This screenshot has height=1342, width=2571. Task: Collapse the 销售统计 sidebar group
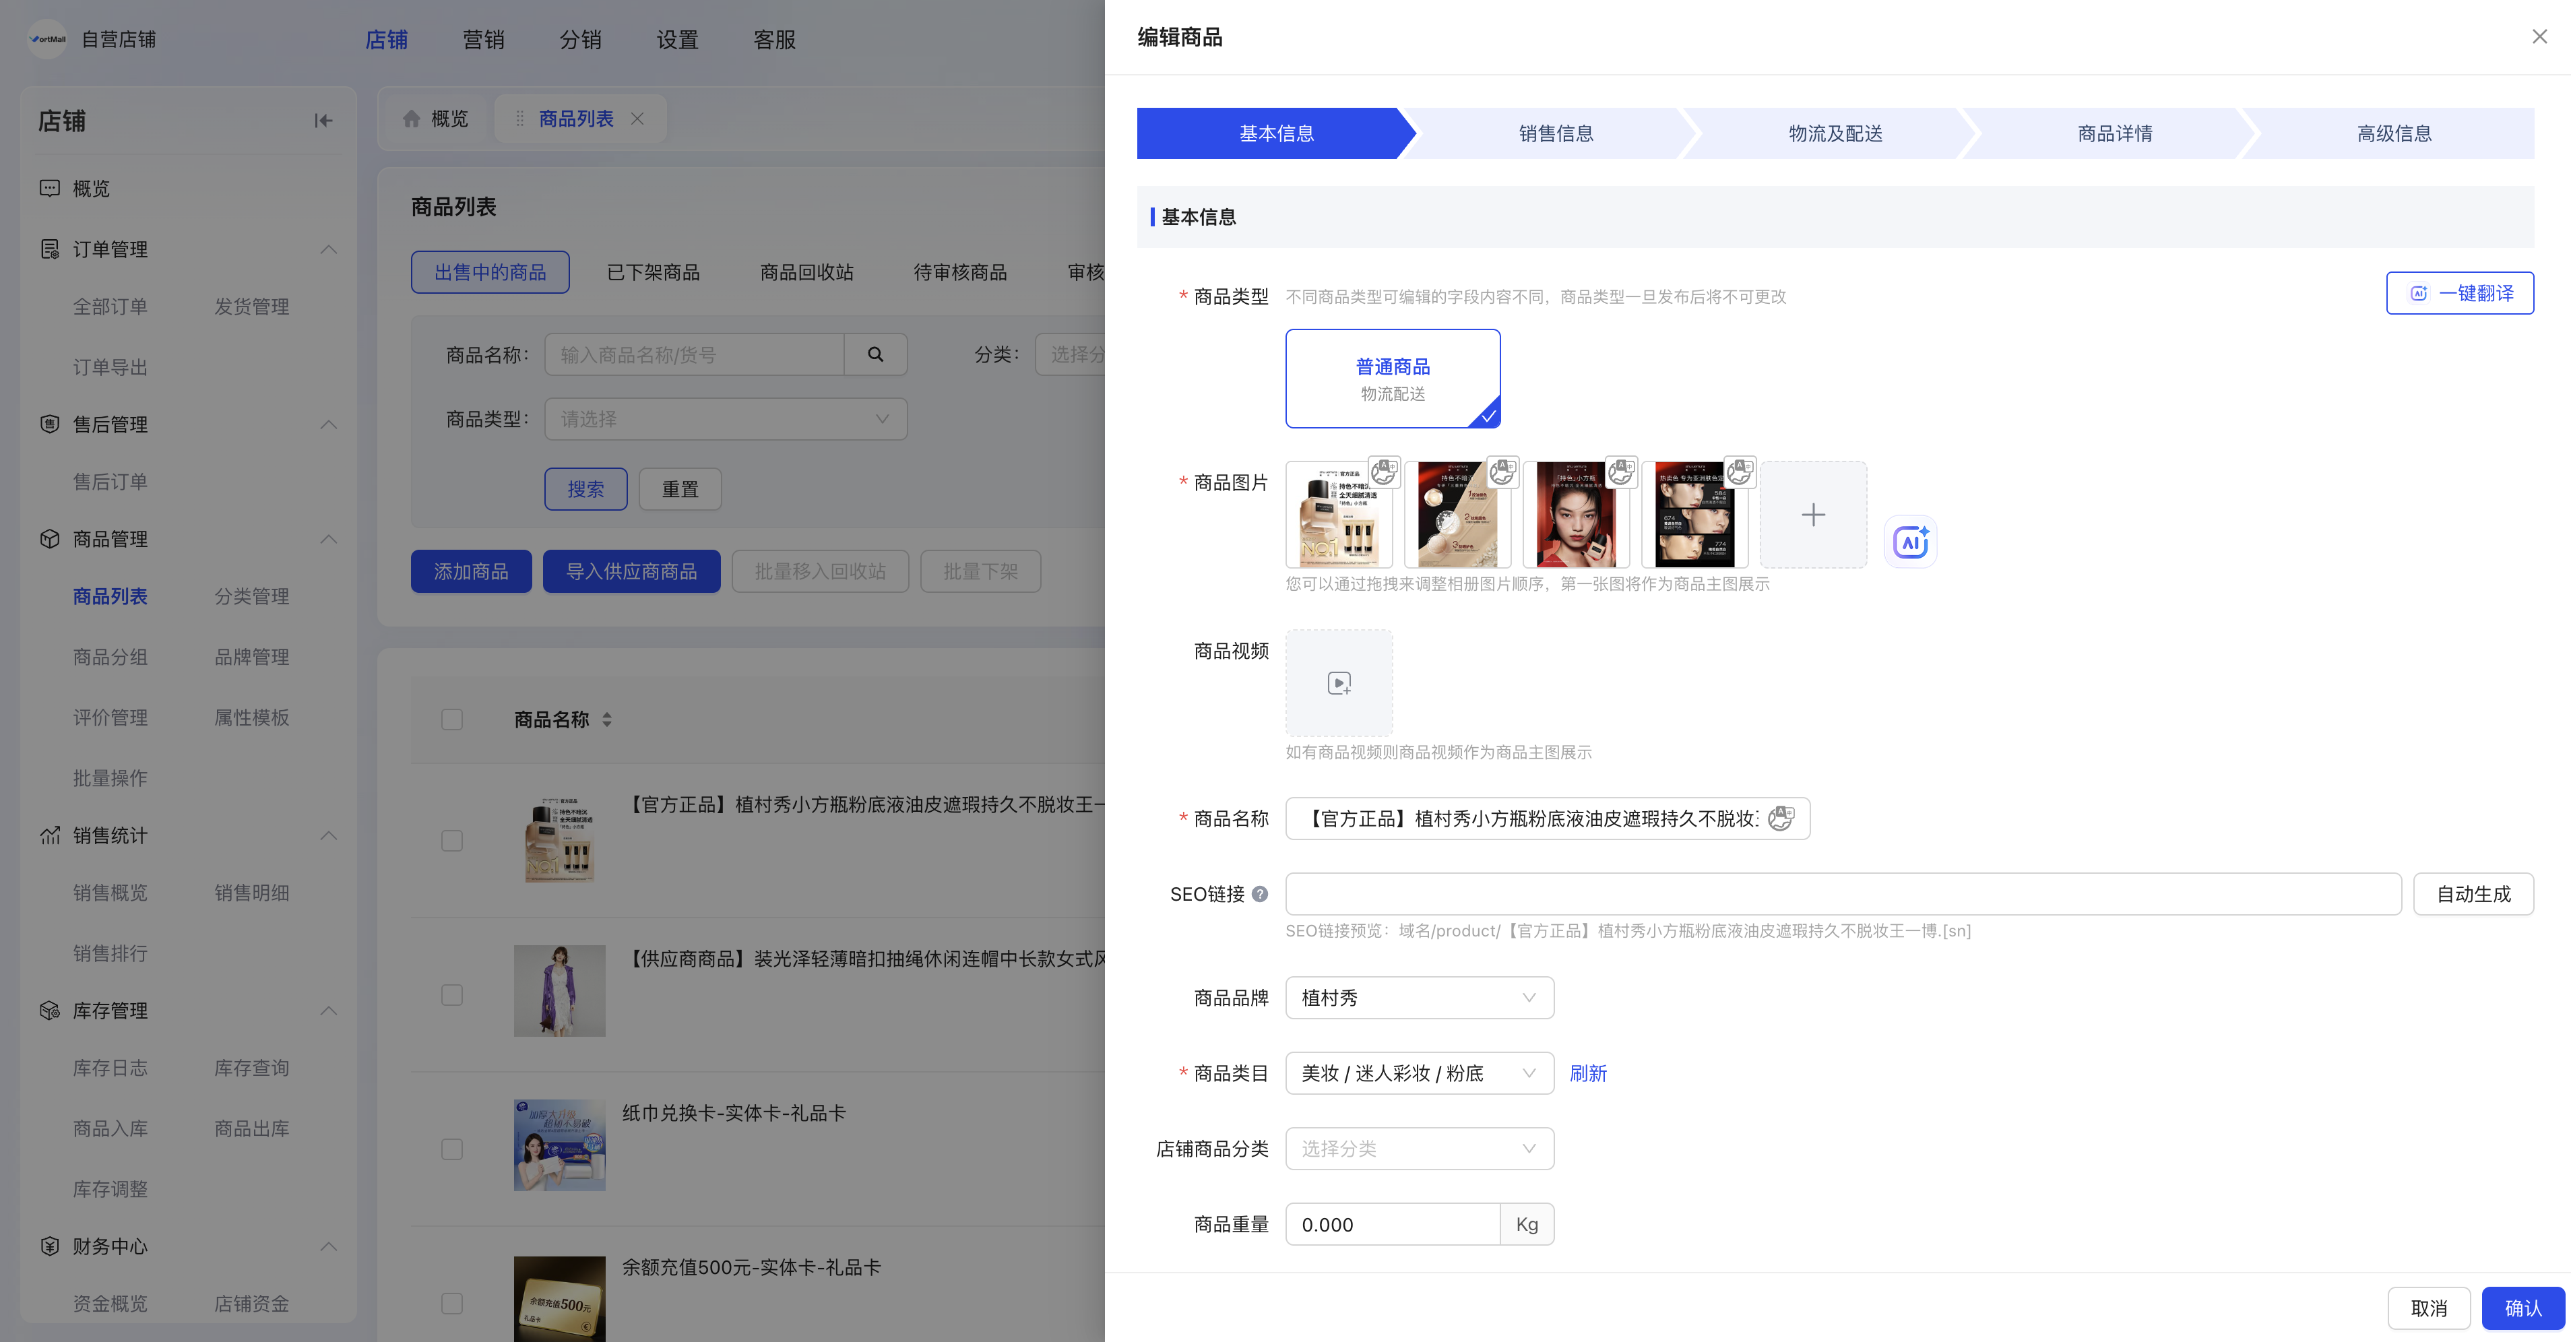point(328,835)
